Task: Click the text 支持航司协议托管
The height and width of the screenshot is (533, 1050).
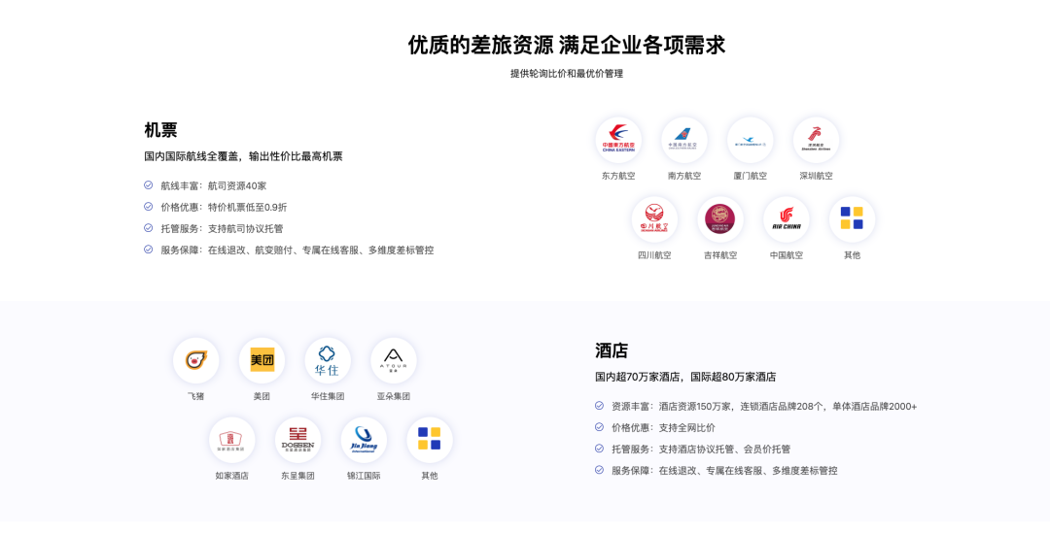Action: (245, 229)
